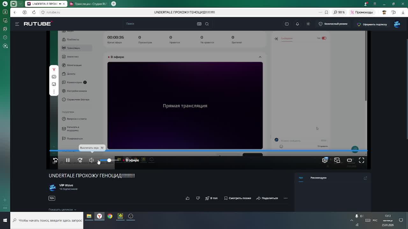Open the address bar three-dot menu
Viewport: 408px width, 229px height.
[320, 12]
